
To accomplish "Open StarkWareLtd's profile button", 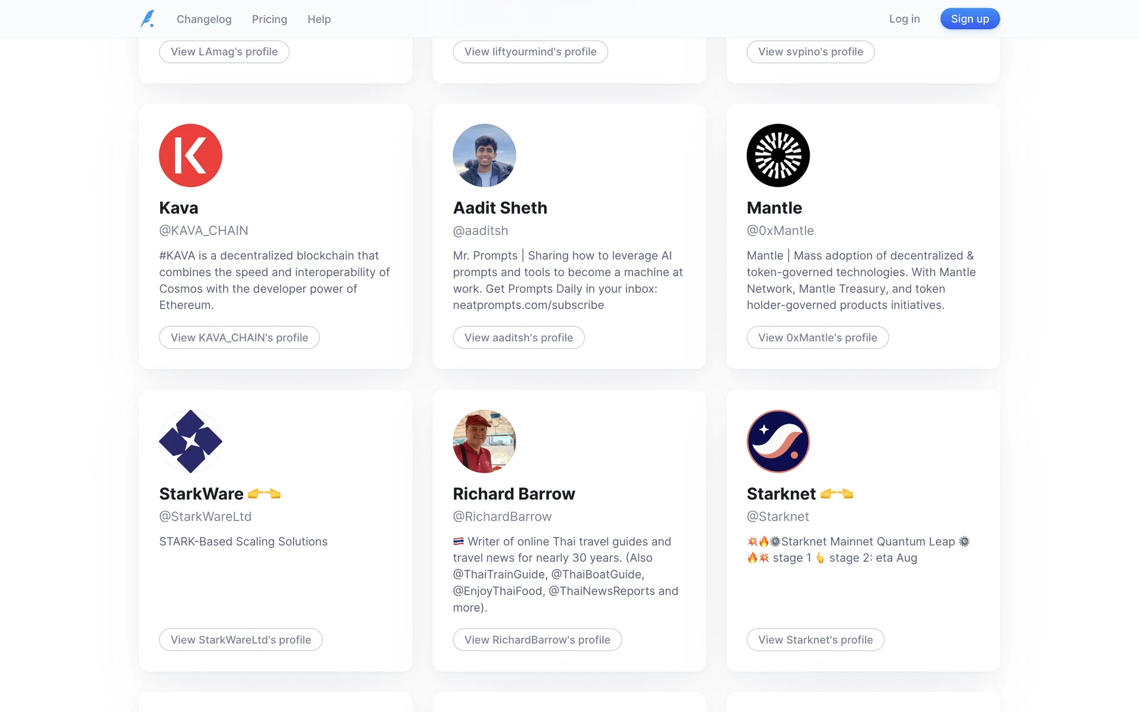I will tap(241, 640).
